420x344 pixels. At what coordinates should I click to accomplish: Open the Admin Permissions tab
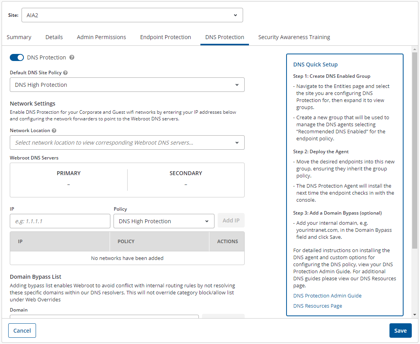[x=101, y=37]
